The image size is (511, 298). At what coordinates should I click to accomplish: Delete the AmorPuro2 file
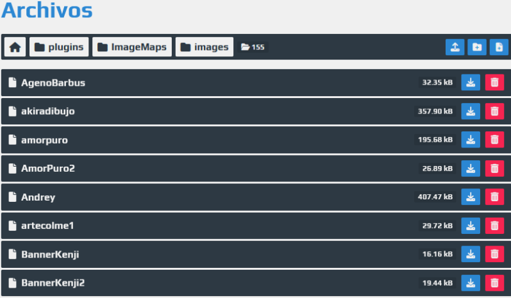coord(494,169)
